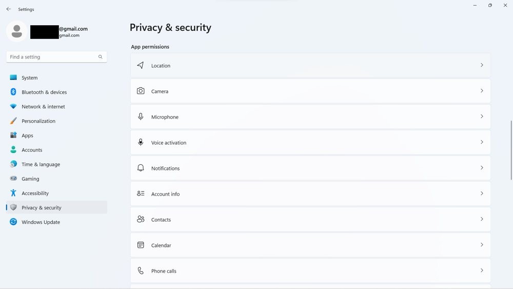Image resolution: width=513 pixels, height=289 pixels.
Task: Click the back arrow button
Action: coord(9,9)
